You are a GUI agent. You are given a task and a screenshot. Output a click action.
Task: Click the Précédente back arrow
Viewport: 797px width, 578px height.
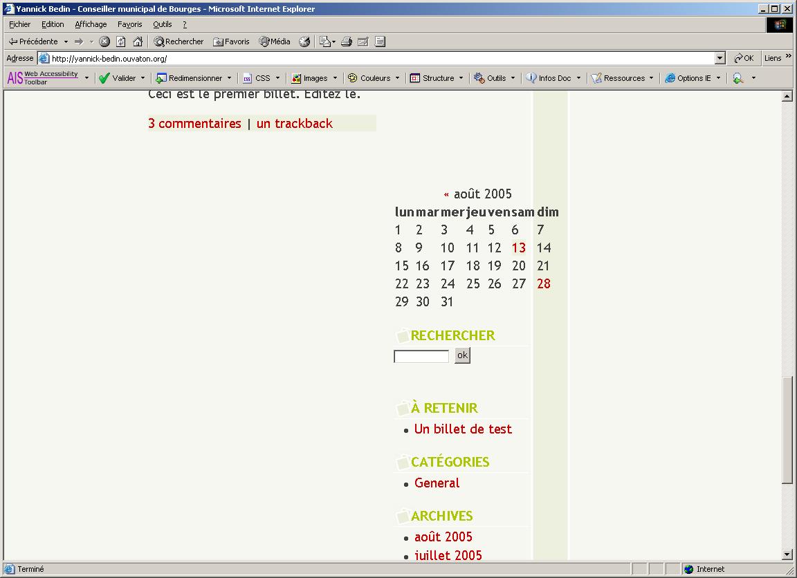[x=33, y=41]
